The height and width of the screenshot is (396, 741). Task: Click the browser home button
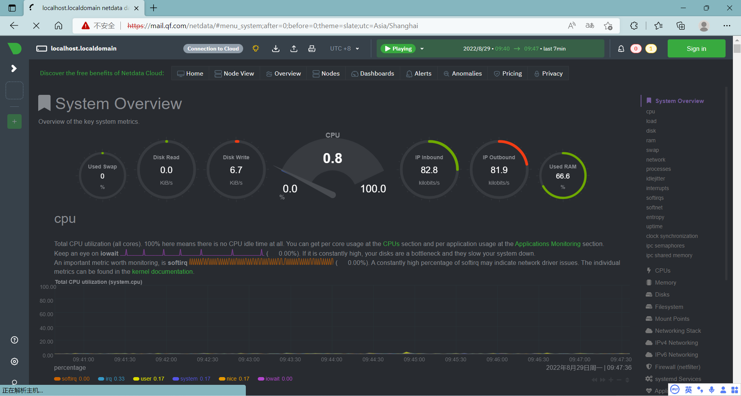(x=58, y=26)
